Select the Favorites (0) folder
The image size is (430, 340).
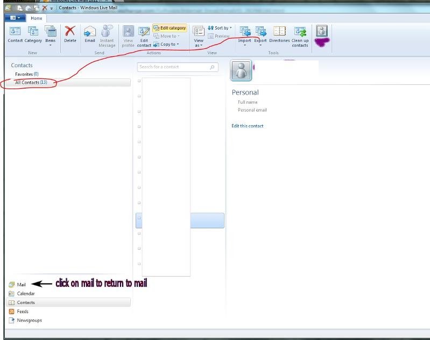(27, 74)
